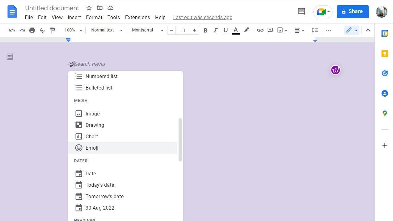This screenshot has width=393, height=221.
Task: Click the Share button
Action: [353, 11]
